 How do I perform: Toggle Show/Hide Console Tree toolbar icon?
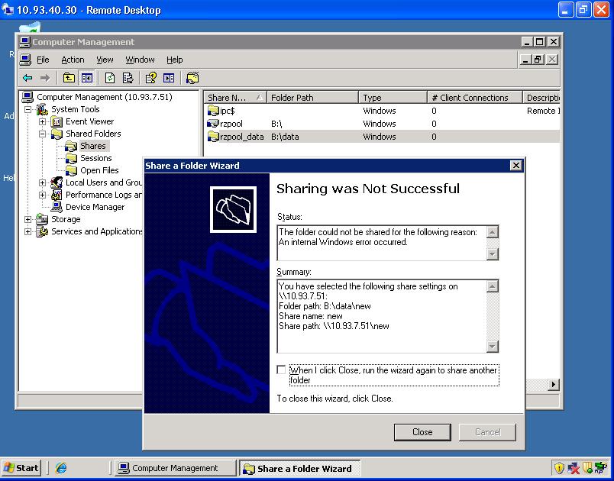coord(86,78)
